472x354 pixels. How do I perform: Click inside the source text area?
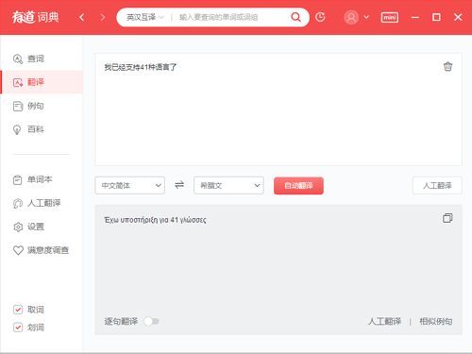(x=278, y=110)
